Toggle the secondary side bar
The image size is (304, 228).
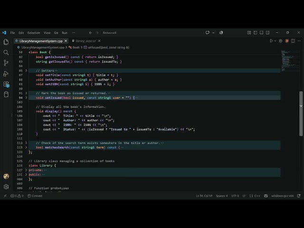click(268, 33)
